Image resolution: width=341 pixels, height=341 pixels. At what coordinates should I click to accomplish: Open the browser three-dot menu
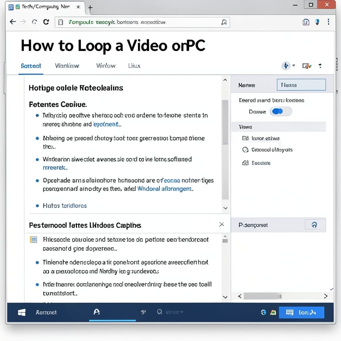click(x=328, y=22)
